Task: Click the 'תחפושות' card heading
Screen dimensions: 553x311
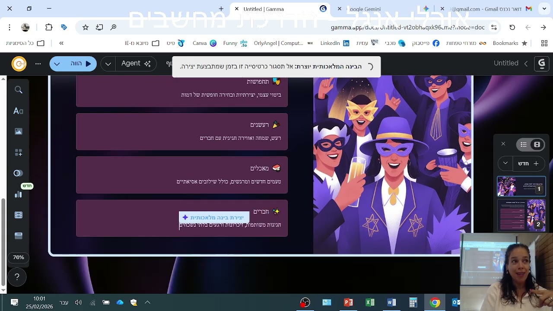Action: [x=257, y=82]
